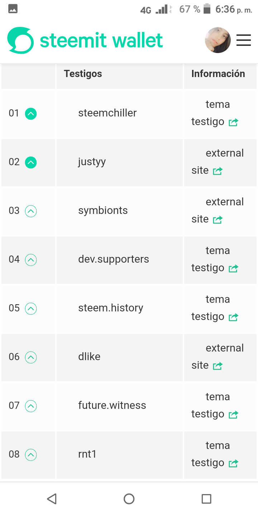Screen dimensions: 258x516
Task: Open the user profile avatar picture
Action: (x=218, y=40)
